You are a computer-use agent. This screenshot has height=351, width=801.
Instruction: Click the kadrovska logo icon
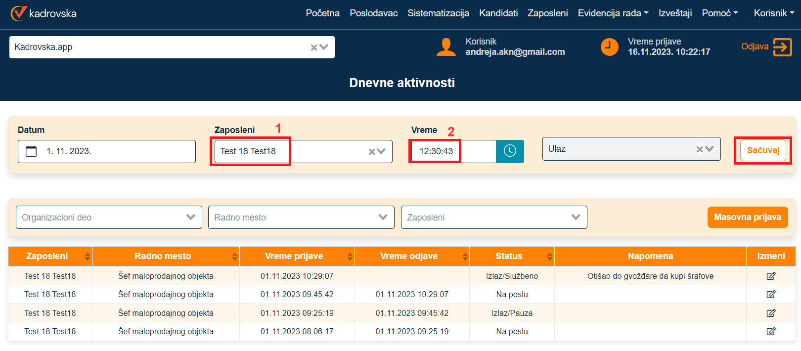[19, 13]
